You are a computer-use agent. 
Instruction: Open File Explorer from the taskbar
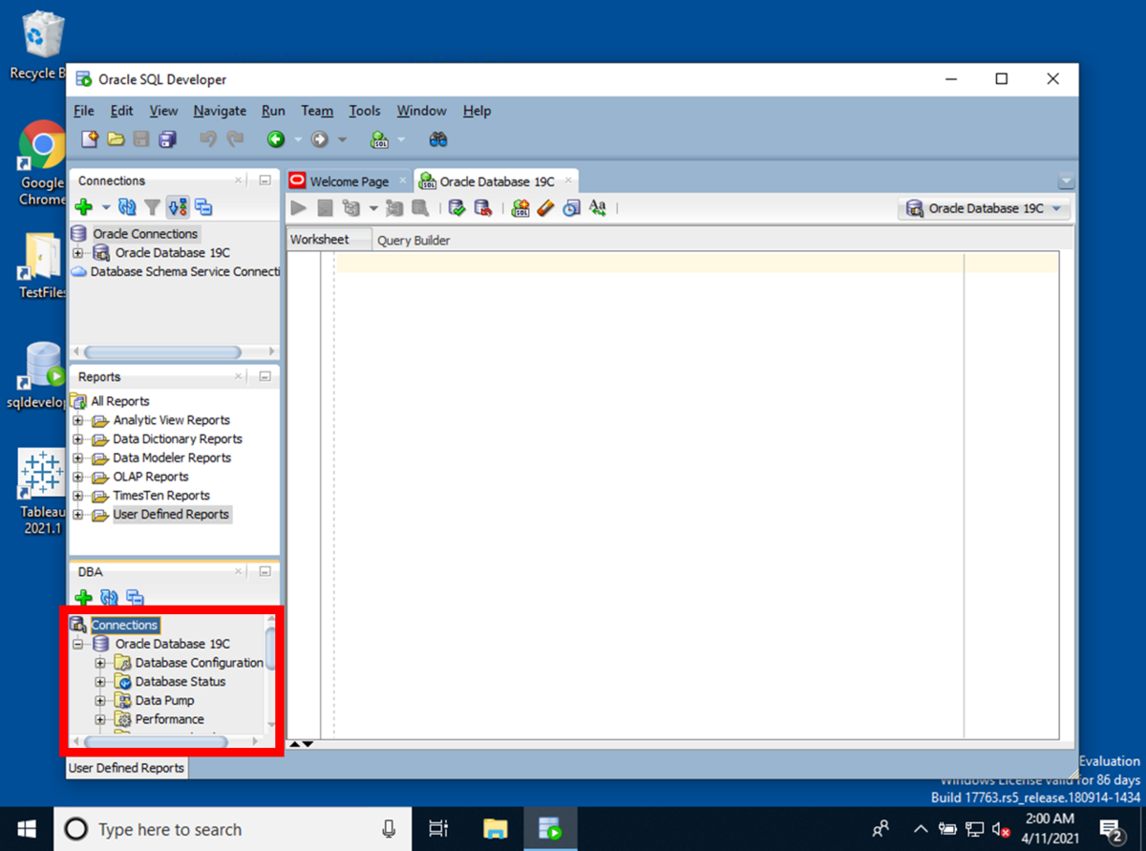click(495, 829)
